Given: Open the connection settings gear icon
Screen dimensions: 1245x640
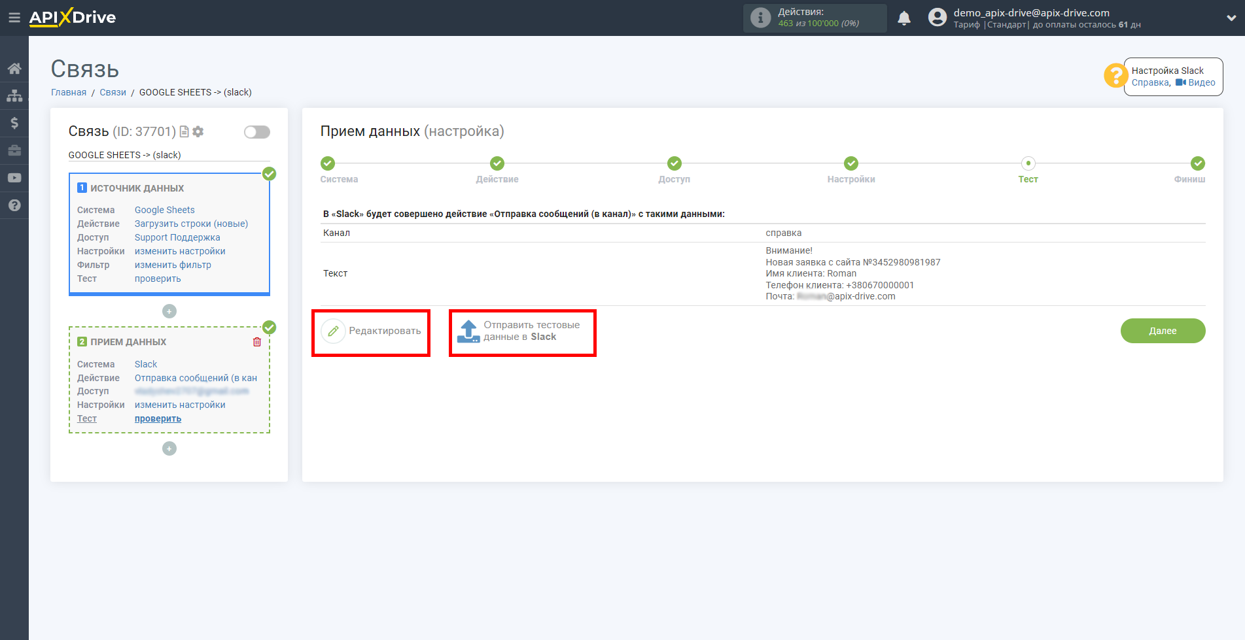Looking at the screenshot, I should pyautogui.click(x=198, y=131).
